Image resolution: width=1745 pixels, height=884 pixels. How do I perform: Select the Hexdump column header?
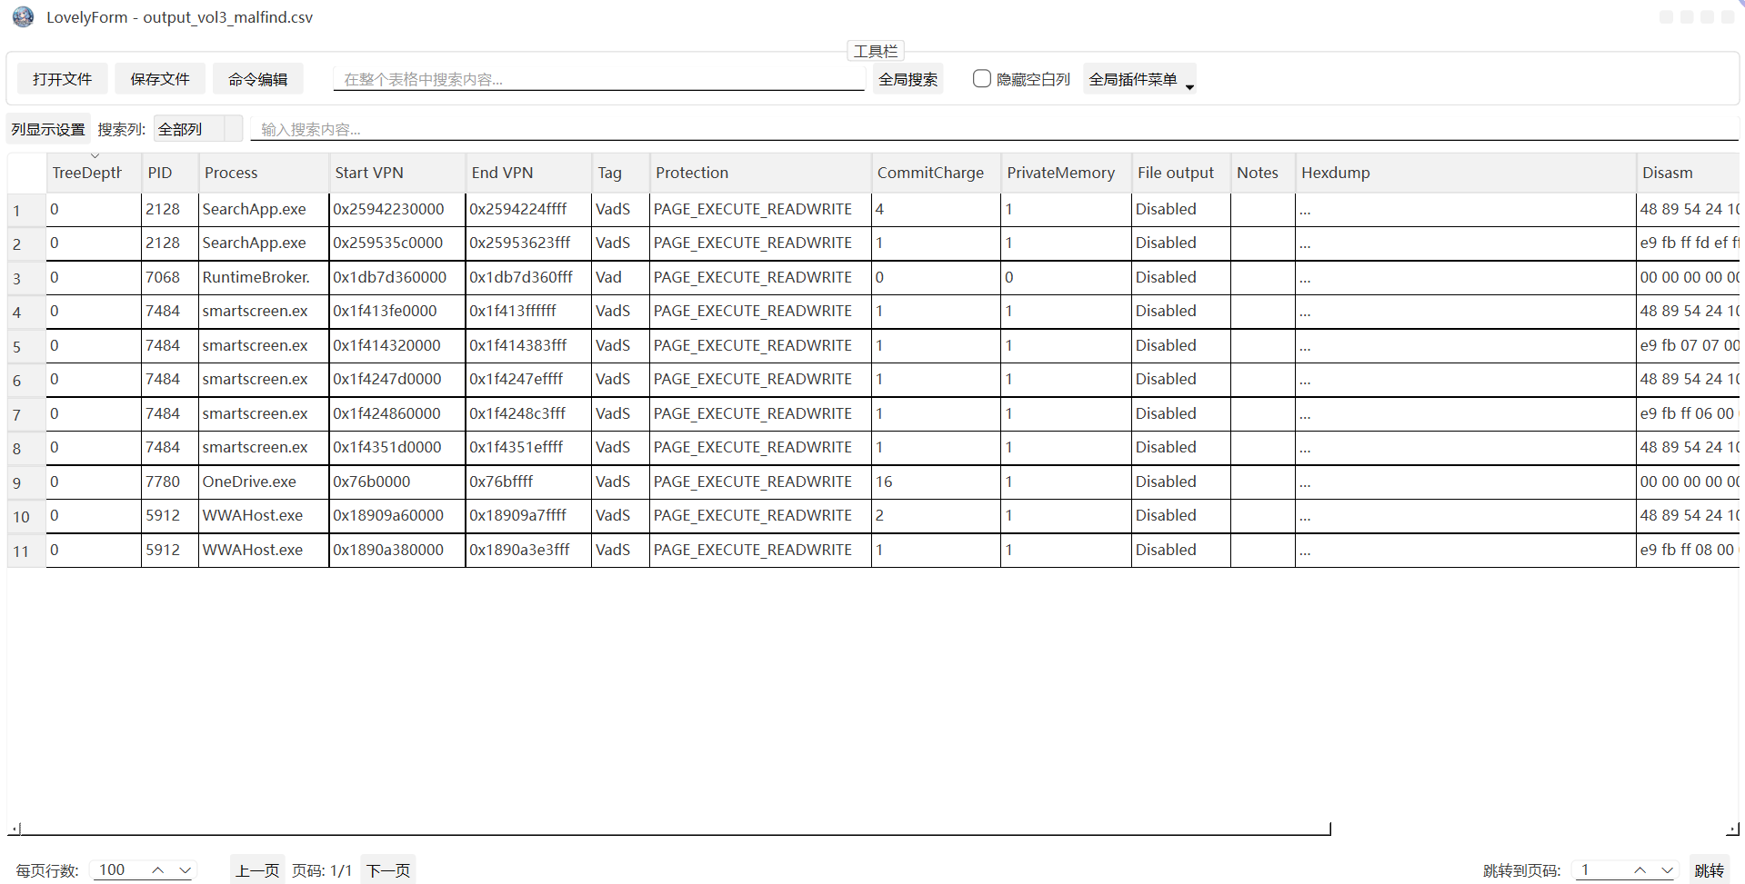pyautogui.click(x=1466, y=173)
